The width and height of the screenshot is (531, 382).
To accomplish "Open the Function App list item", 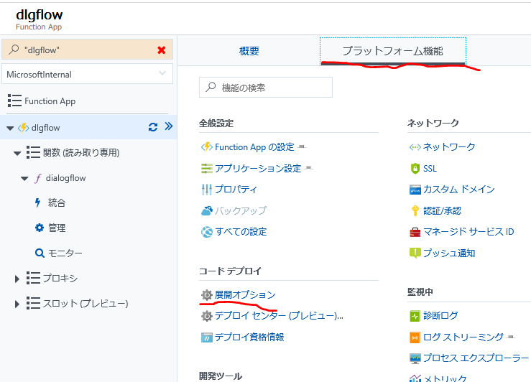I will 50,101.
